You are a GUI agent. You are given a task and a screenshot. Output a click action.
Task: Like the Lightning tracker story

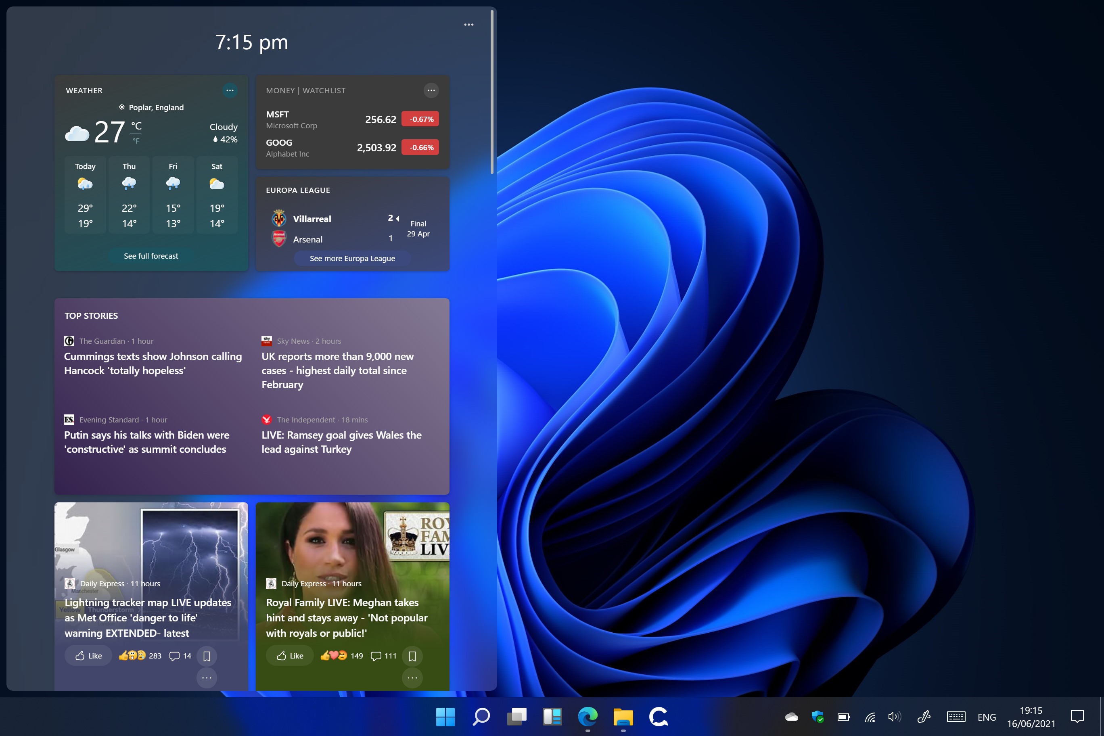(88, 656)
